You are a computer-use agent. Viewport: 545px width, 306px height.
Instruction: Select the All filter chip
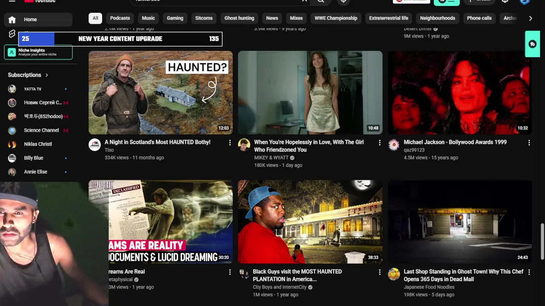tap(95, 18)
